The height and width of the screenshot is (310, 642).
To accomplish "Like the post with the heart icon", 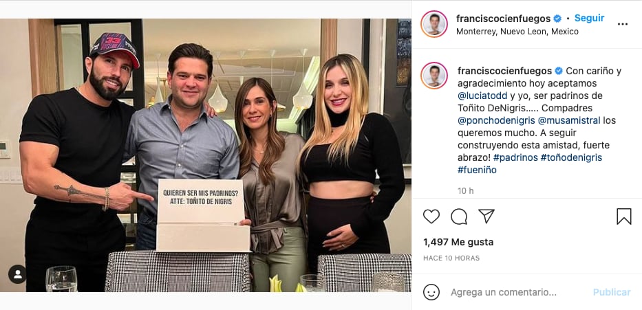I will click(431, 217).
